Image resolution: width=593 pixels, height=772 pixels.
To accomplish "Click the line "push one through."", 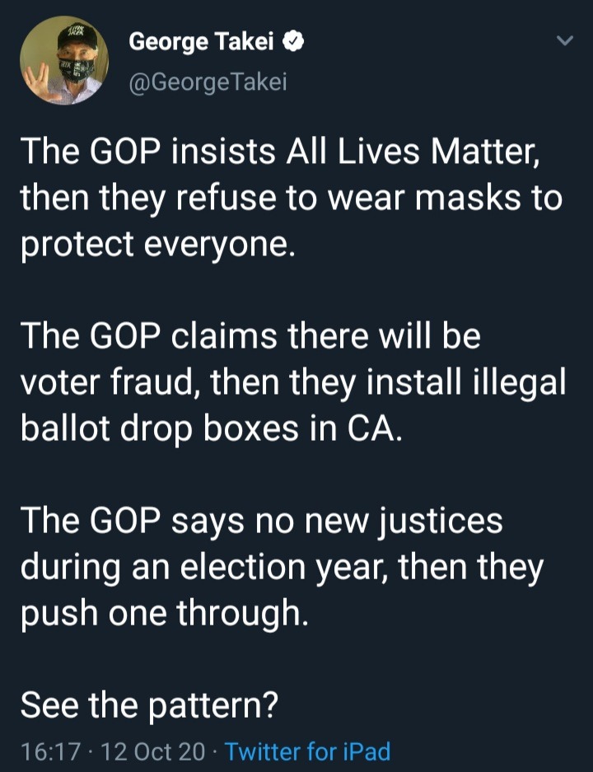I will tap(164, 614).
